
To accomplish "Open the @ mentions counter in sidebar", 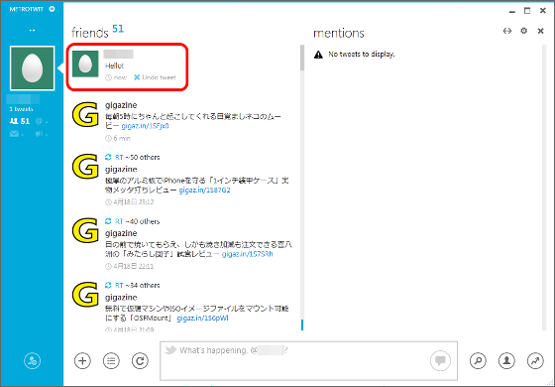I will 42,121.
